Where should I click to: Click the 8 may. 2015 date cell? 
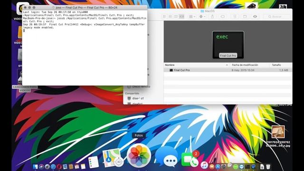click(x=243, y=70)
